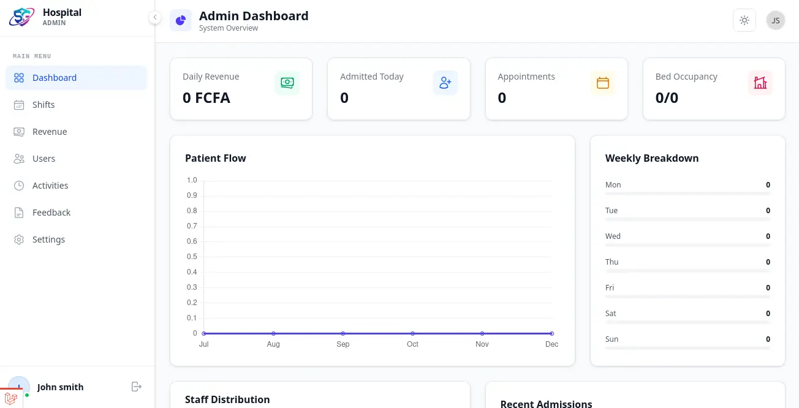Click the Admin Dashboard pie chart icon
This screenshot has width=799, height=408.
pos(181,20)
